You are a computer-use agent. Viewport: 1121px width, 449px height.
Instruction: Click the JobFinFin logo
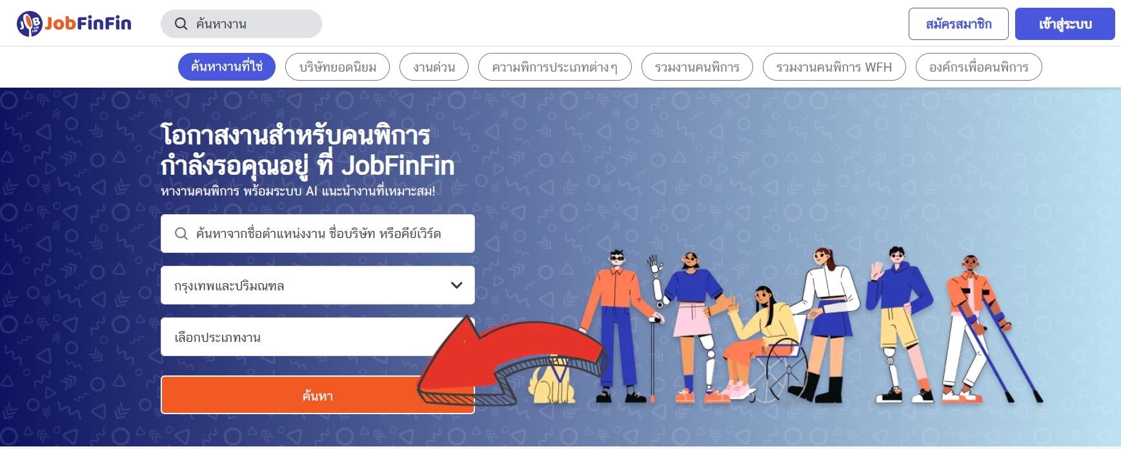(74, 24)
